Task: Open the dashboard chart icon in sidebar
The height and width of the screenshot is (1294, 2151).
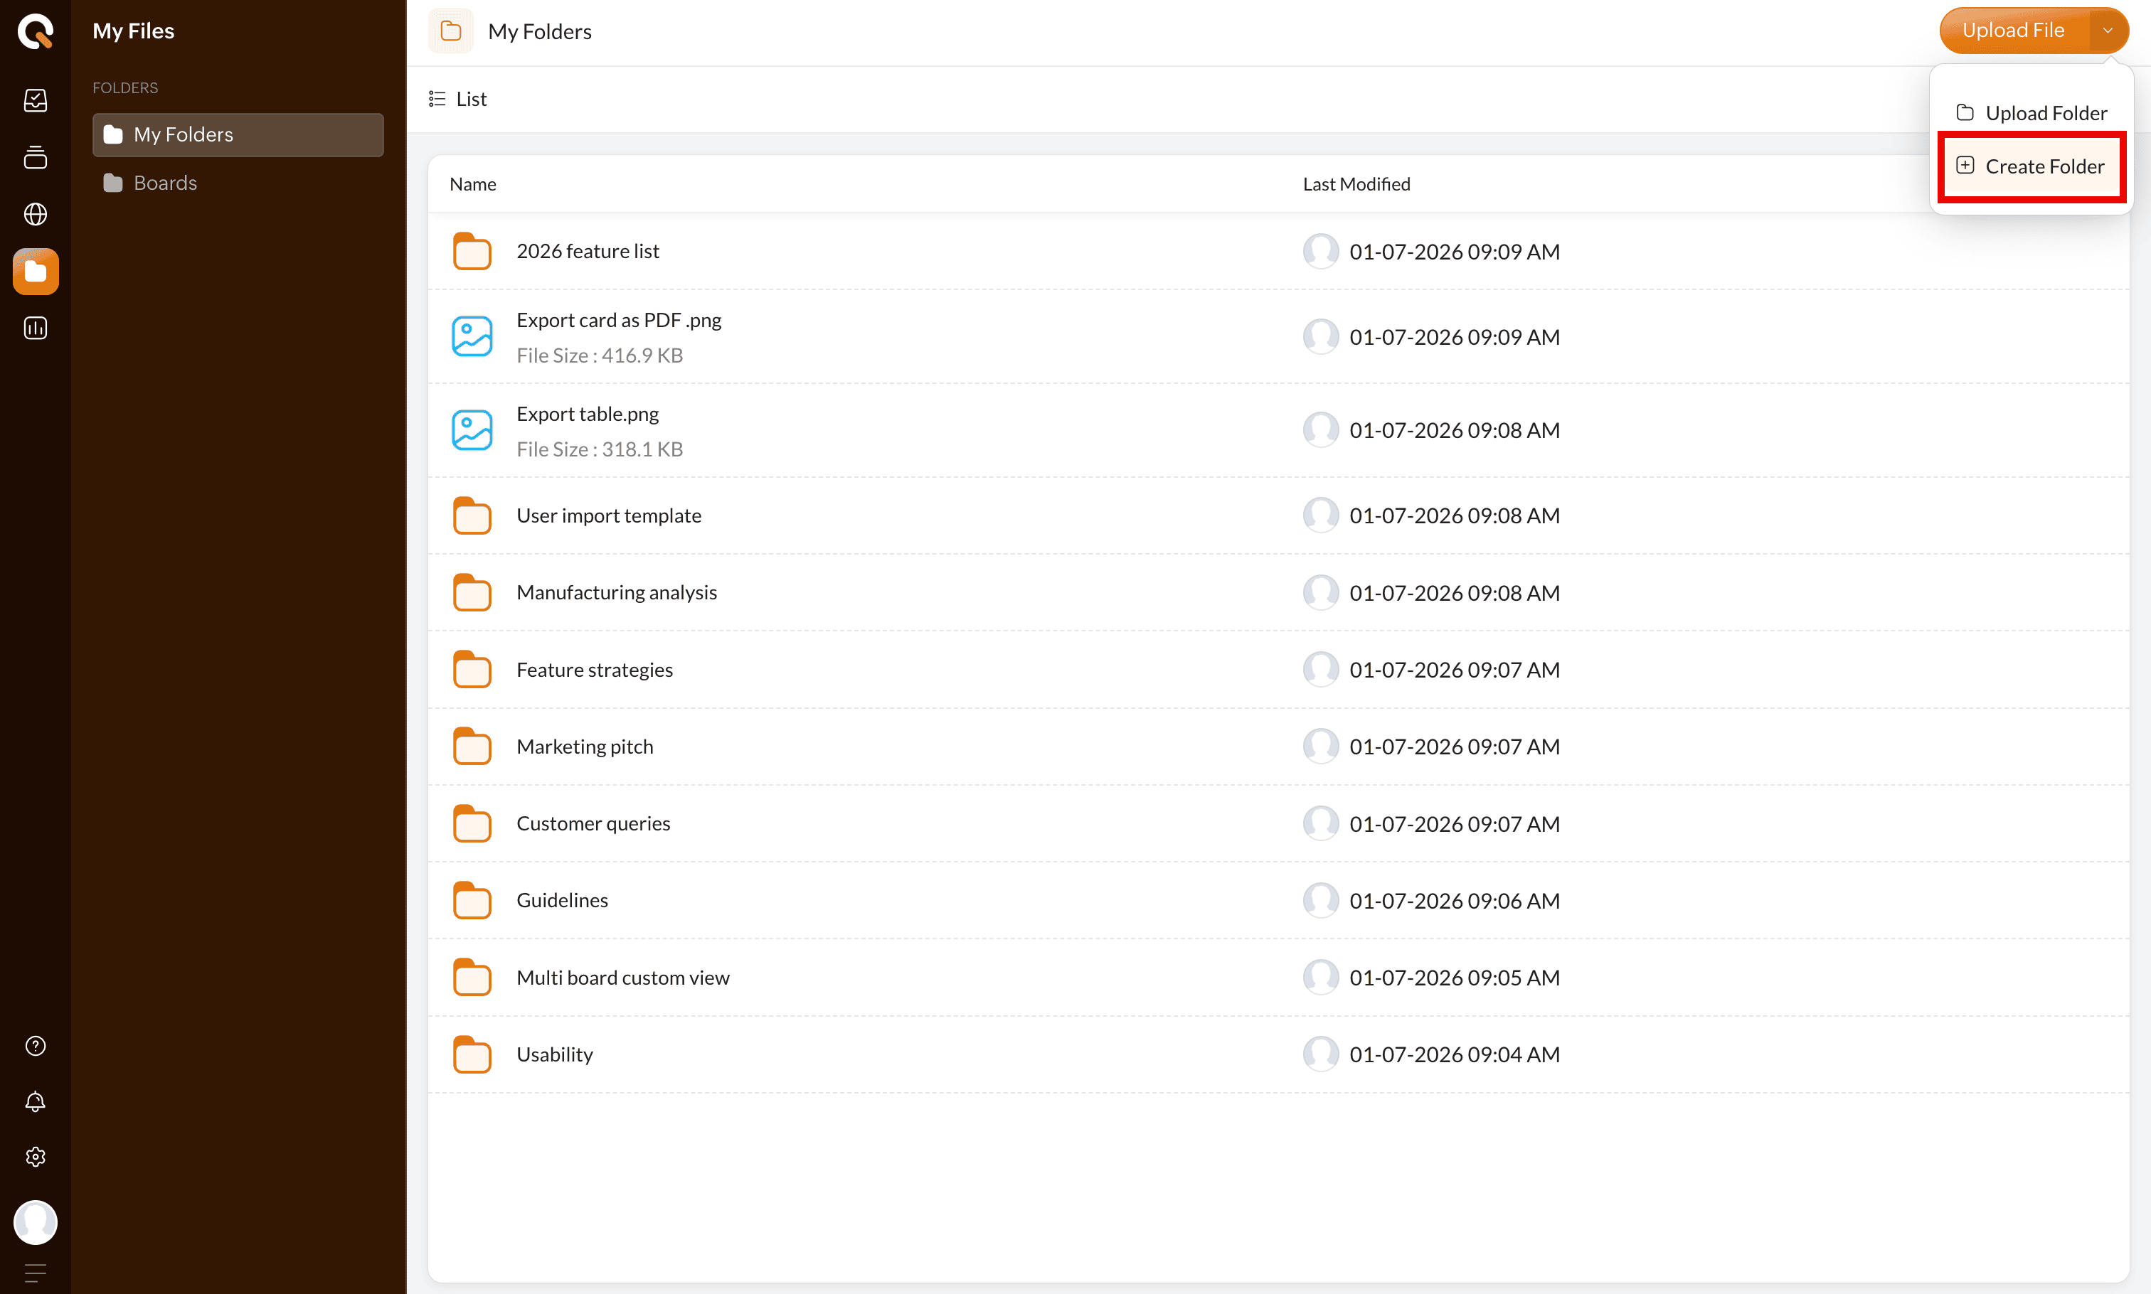Action: [x=35, y=100]
